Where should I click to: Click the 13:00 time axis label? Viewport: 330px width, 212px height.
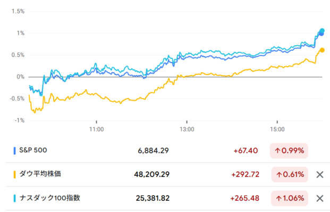tap(187, 129)
